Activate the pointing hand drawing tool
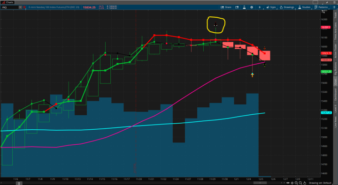The width and height of the screenshot is (338, 185). [x=305, y=183]
